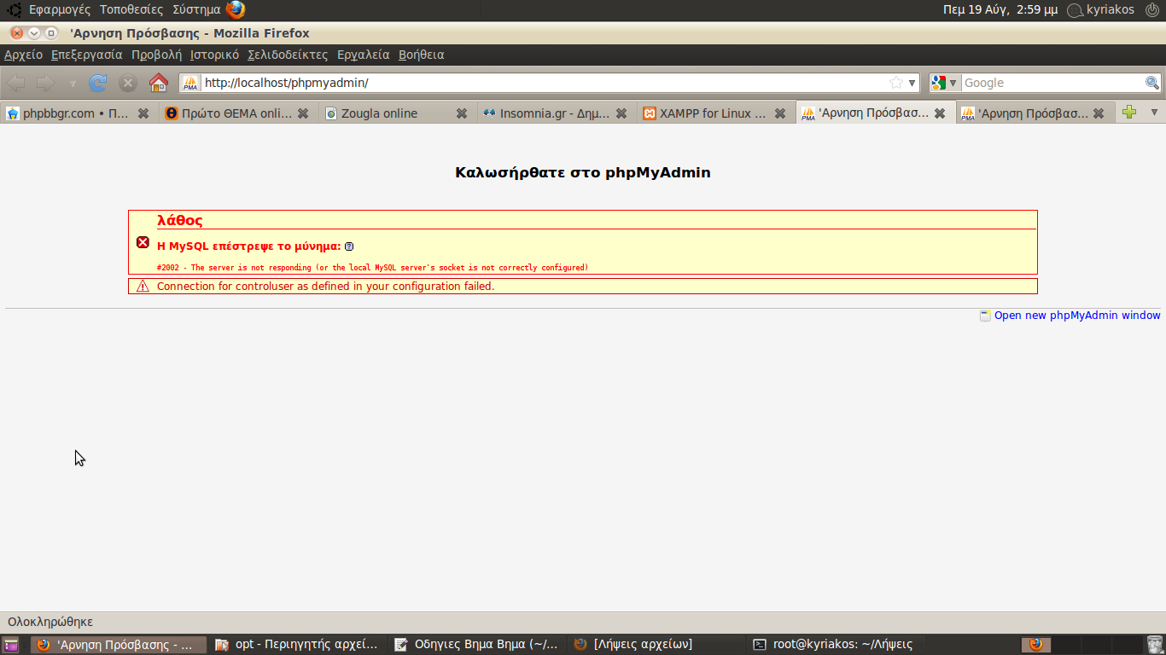Open the list all tabs dropdown
1166x655 pixels.
(x=1154, y=112)
